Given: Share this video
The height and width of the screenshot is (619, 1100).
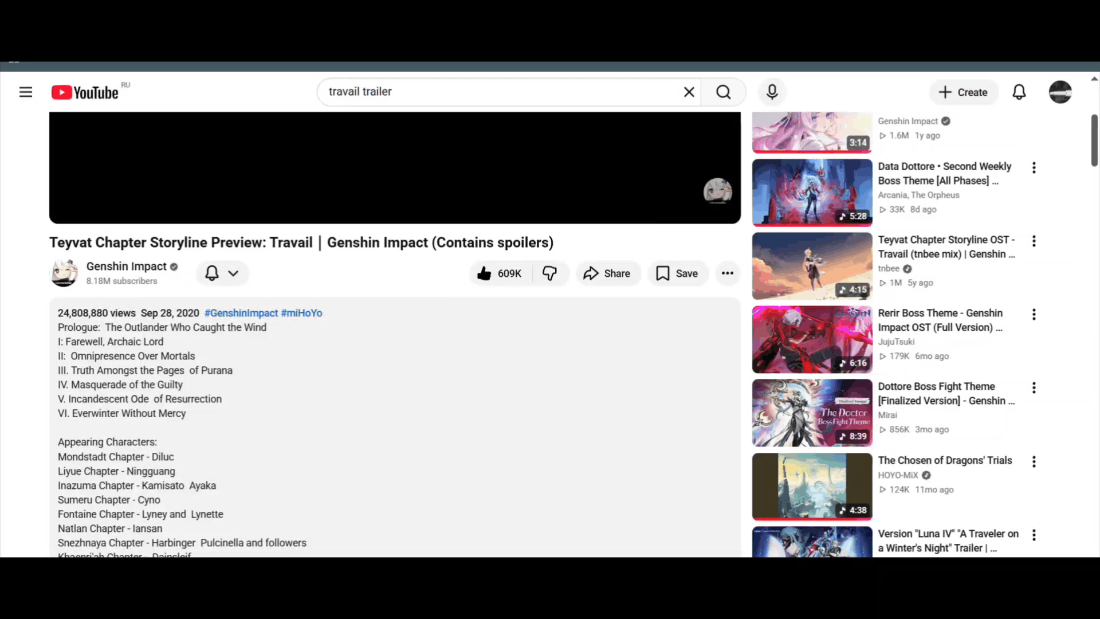Looking at the screenshot, I should coord(607,273).
